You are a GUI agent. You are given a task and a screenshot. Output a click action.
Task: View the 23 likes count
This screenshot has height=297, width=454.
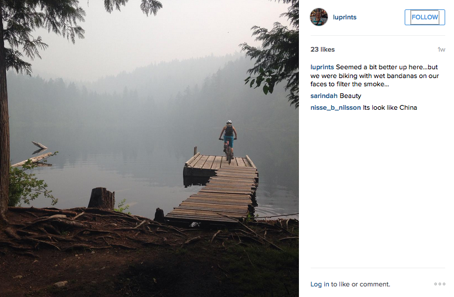pos(322,50)
